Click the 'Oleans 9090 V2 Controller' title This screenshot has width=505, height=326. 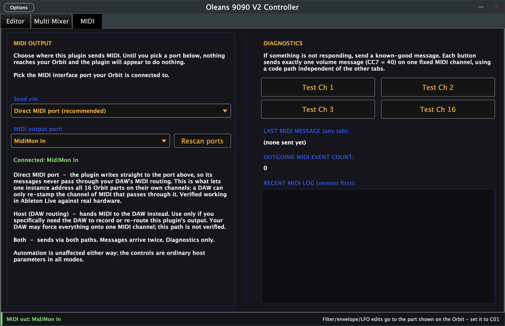click(x=252, y=7)
